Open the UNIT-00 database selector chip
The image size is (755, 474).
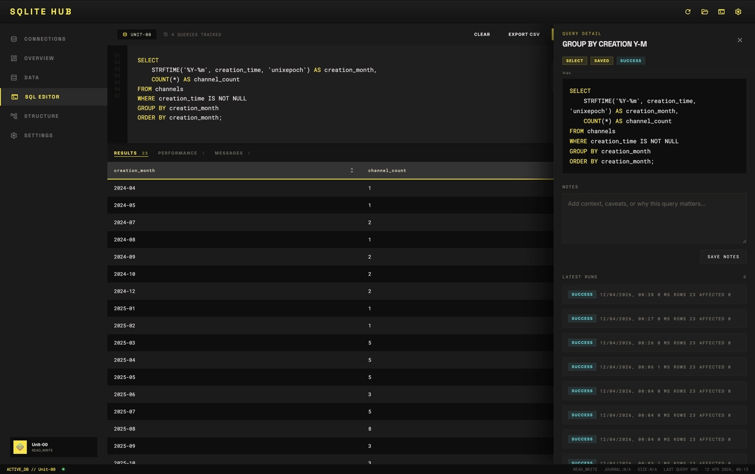coord(137,35)
